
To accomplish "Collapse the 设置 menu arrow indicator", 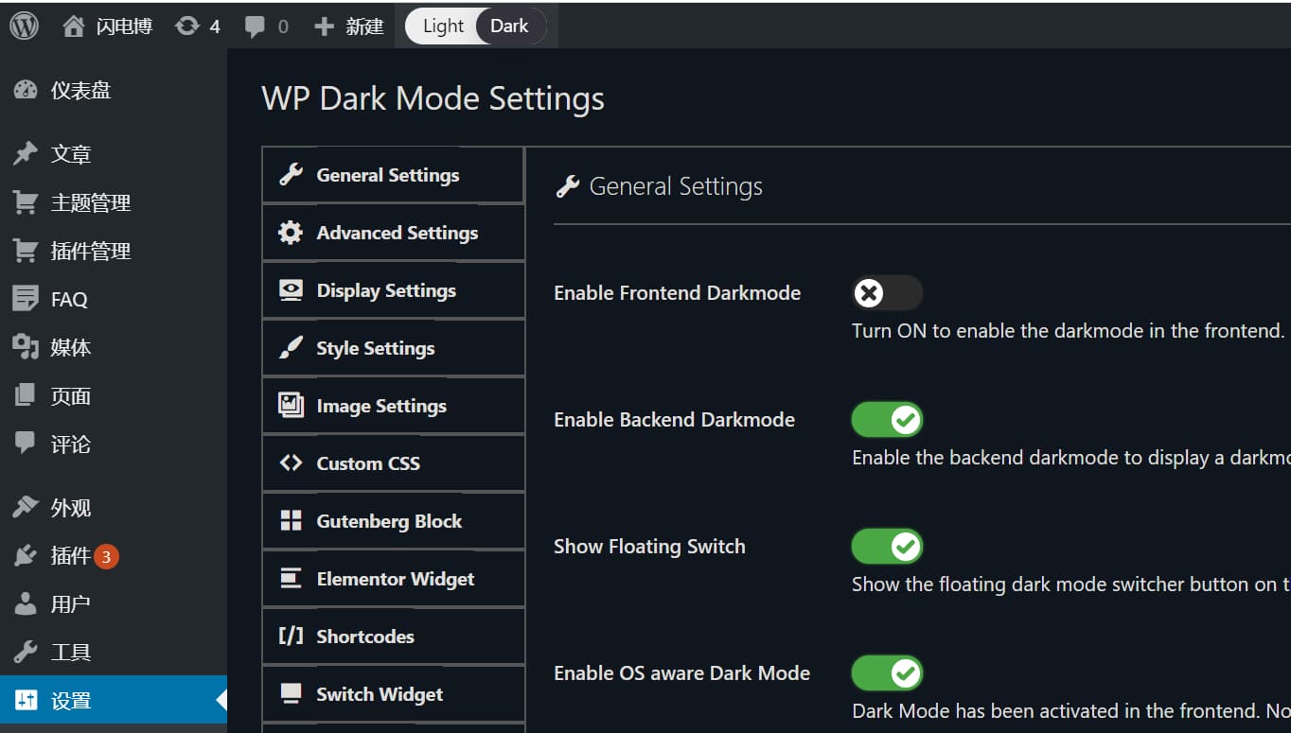I will click(x=221, y=701).
